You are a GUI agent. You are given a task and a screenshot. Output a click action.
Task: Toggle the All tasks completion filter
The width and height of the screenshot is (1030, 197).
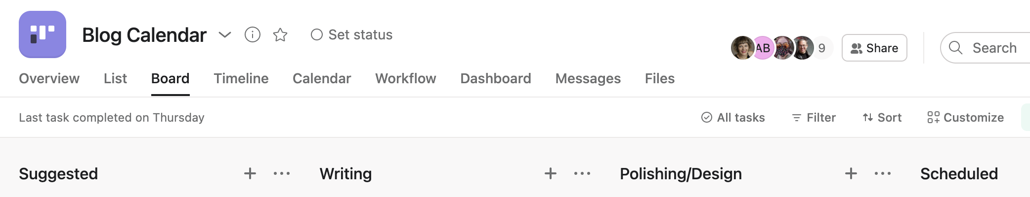(733, 118)
